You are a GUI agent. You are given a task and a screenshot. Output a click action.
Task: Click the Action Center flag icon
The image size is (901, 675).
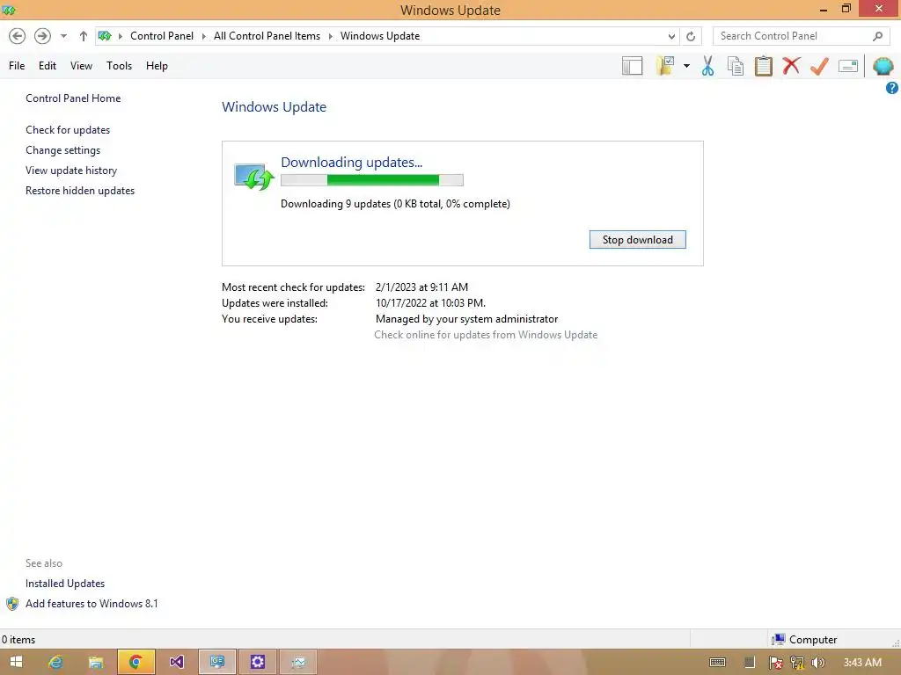776,663
